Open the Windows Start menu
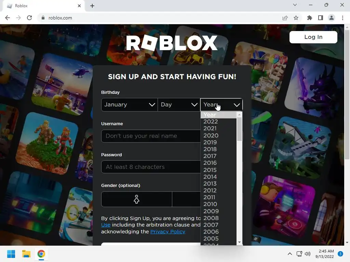The height and width of the screenshot is (262, 350). [x=11, y=254]
